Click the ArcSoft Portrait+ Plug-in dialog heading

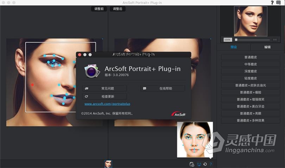click(x=142, y=69)
